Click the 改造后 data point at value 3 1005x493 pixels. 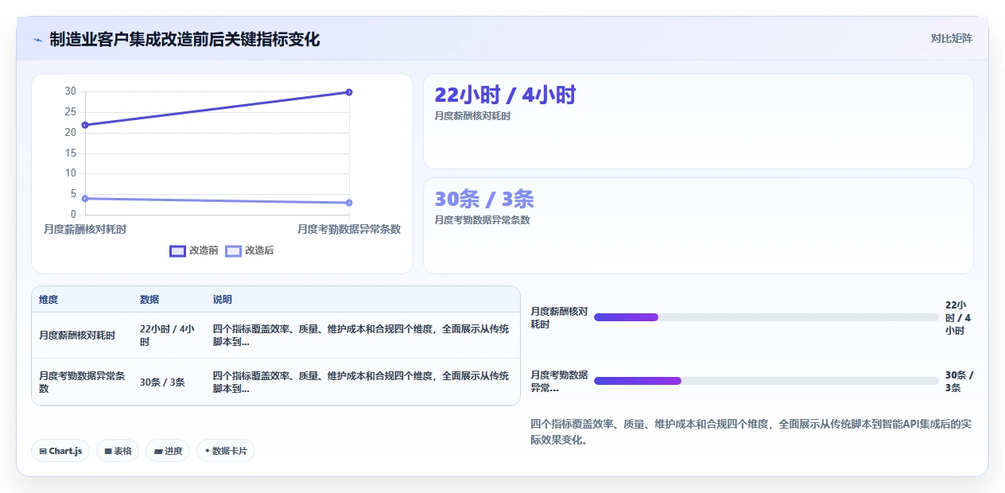349,203
